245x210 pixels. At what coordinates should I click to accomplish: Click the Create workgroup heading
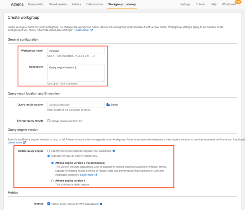[x=23, y=18]
